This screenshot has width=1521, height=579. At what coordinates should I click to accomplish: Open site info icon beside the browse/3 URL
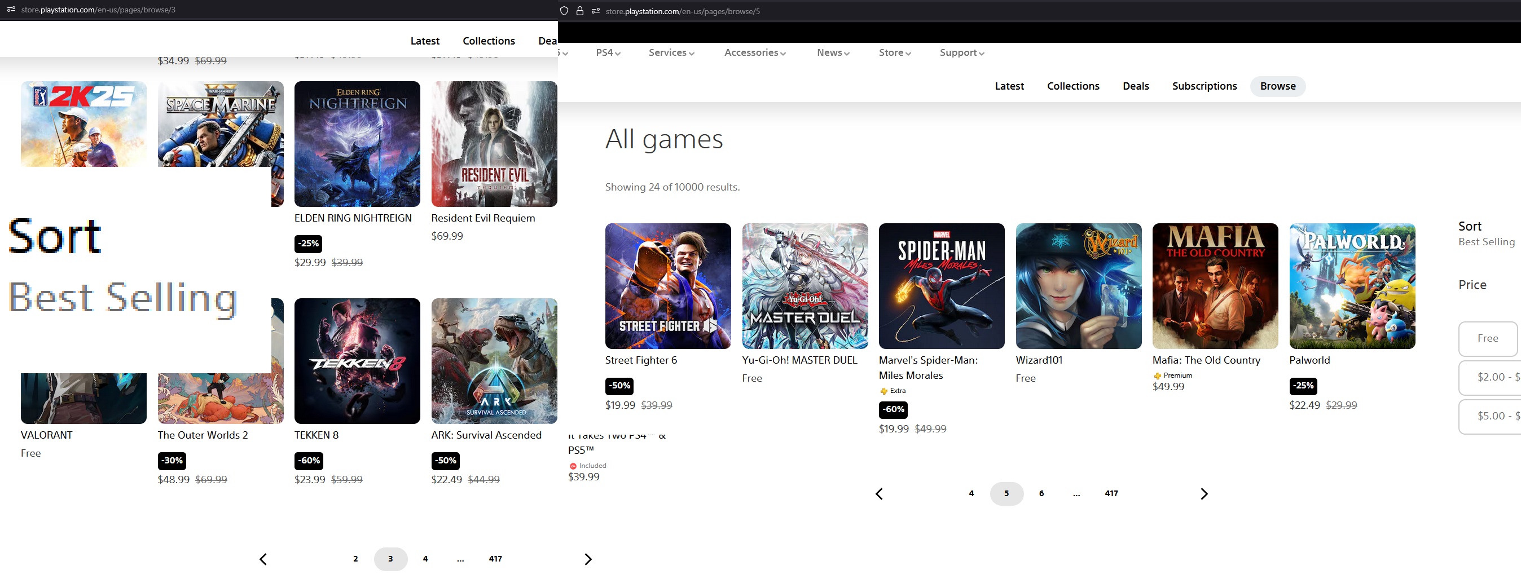coord(11,10)
